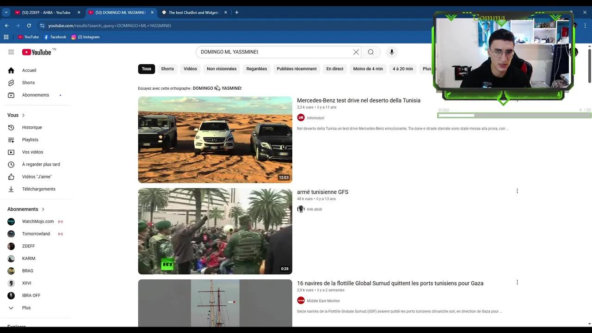
Task: Select the Tous filter chip
Action: click(147, 69)
